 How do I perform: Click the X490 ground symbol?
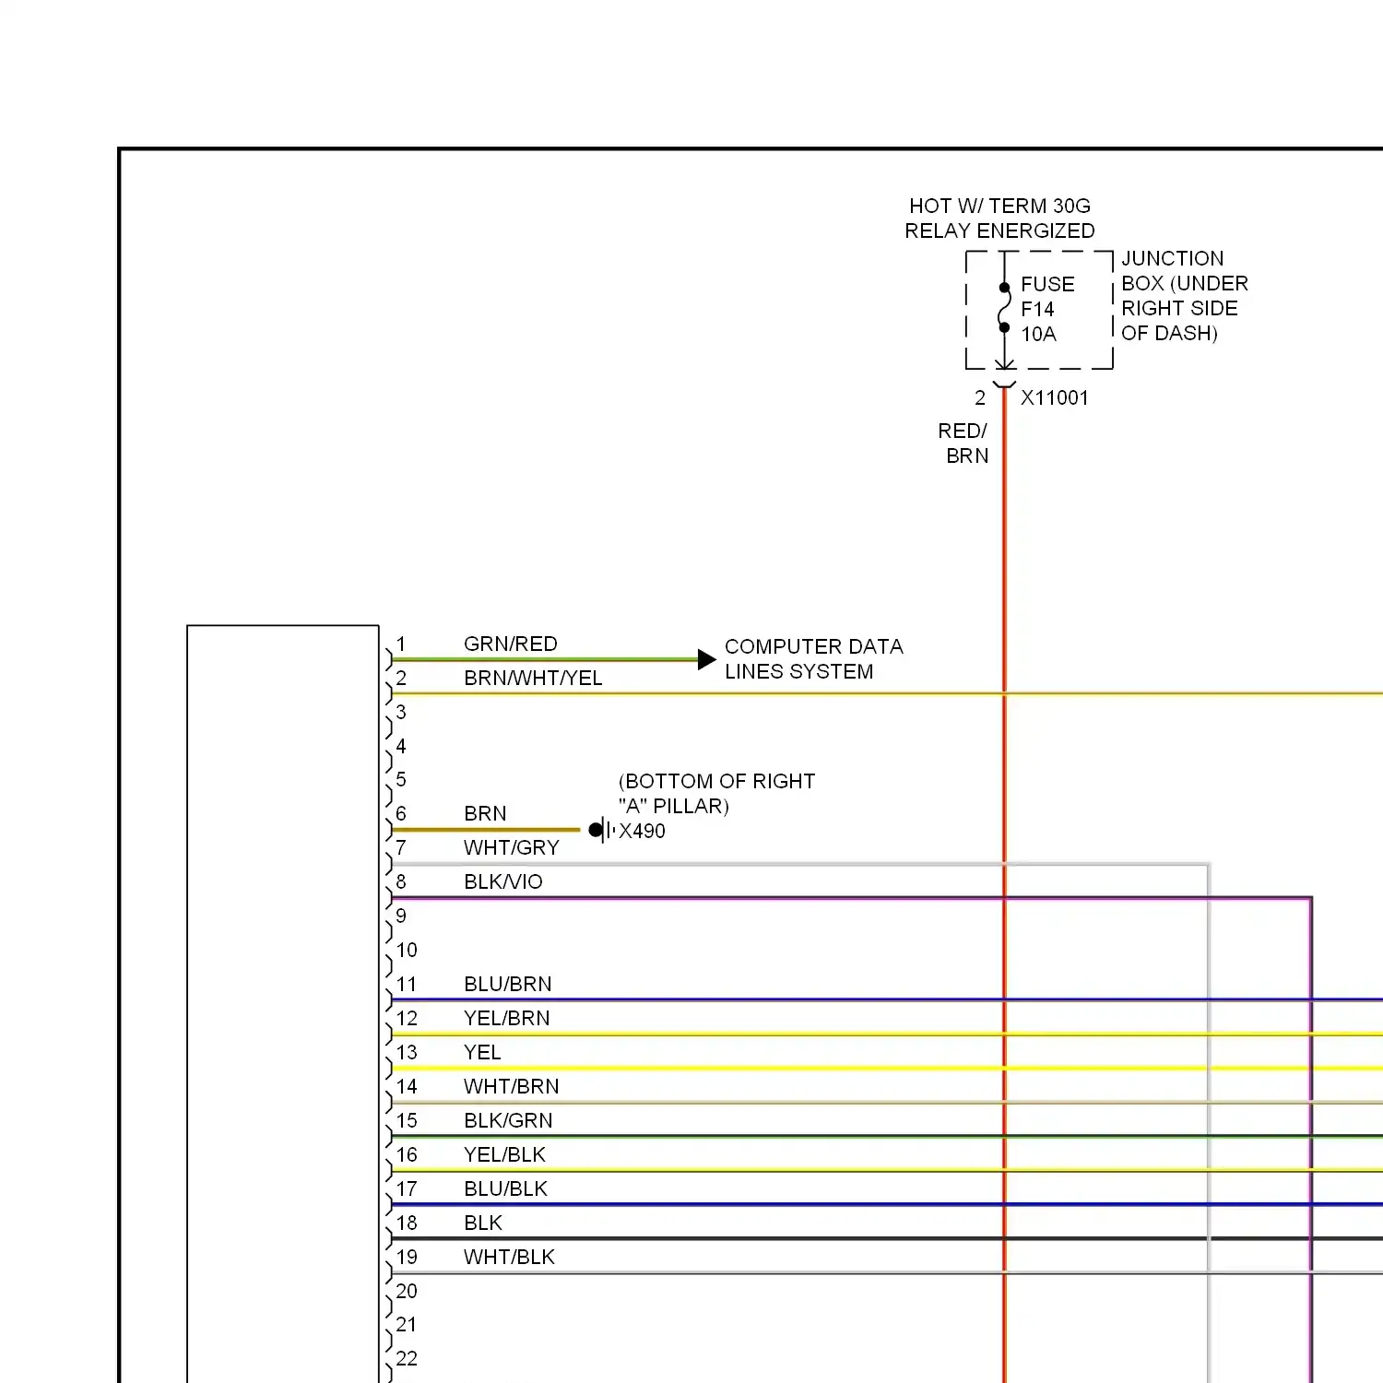pos(602,830)
